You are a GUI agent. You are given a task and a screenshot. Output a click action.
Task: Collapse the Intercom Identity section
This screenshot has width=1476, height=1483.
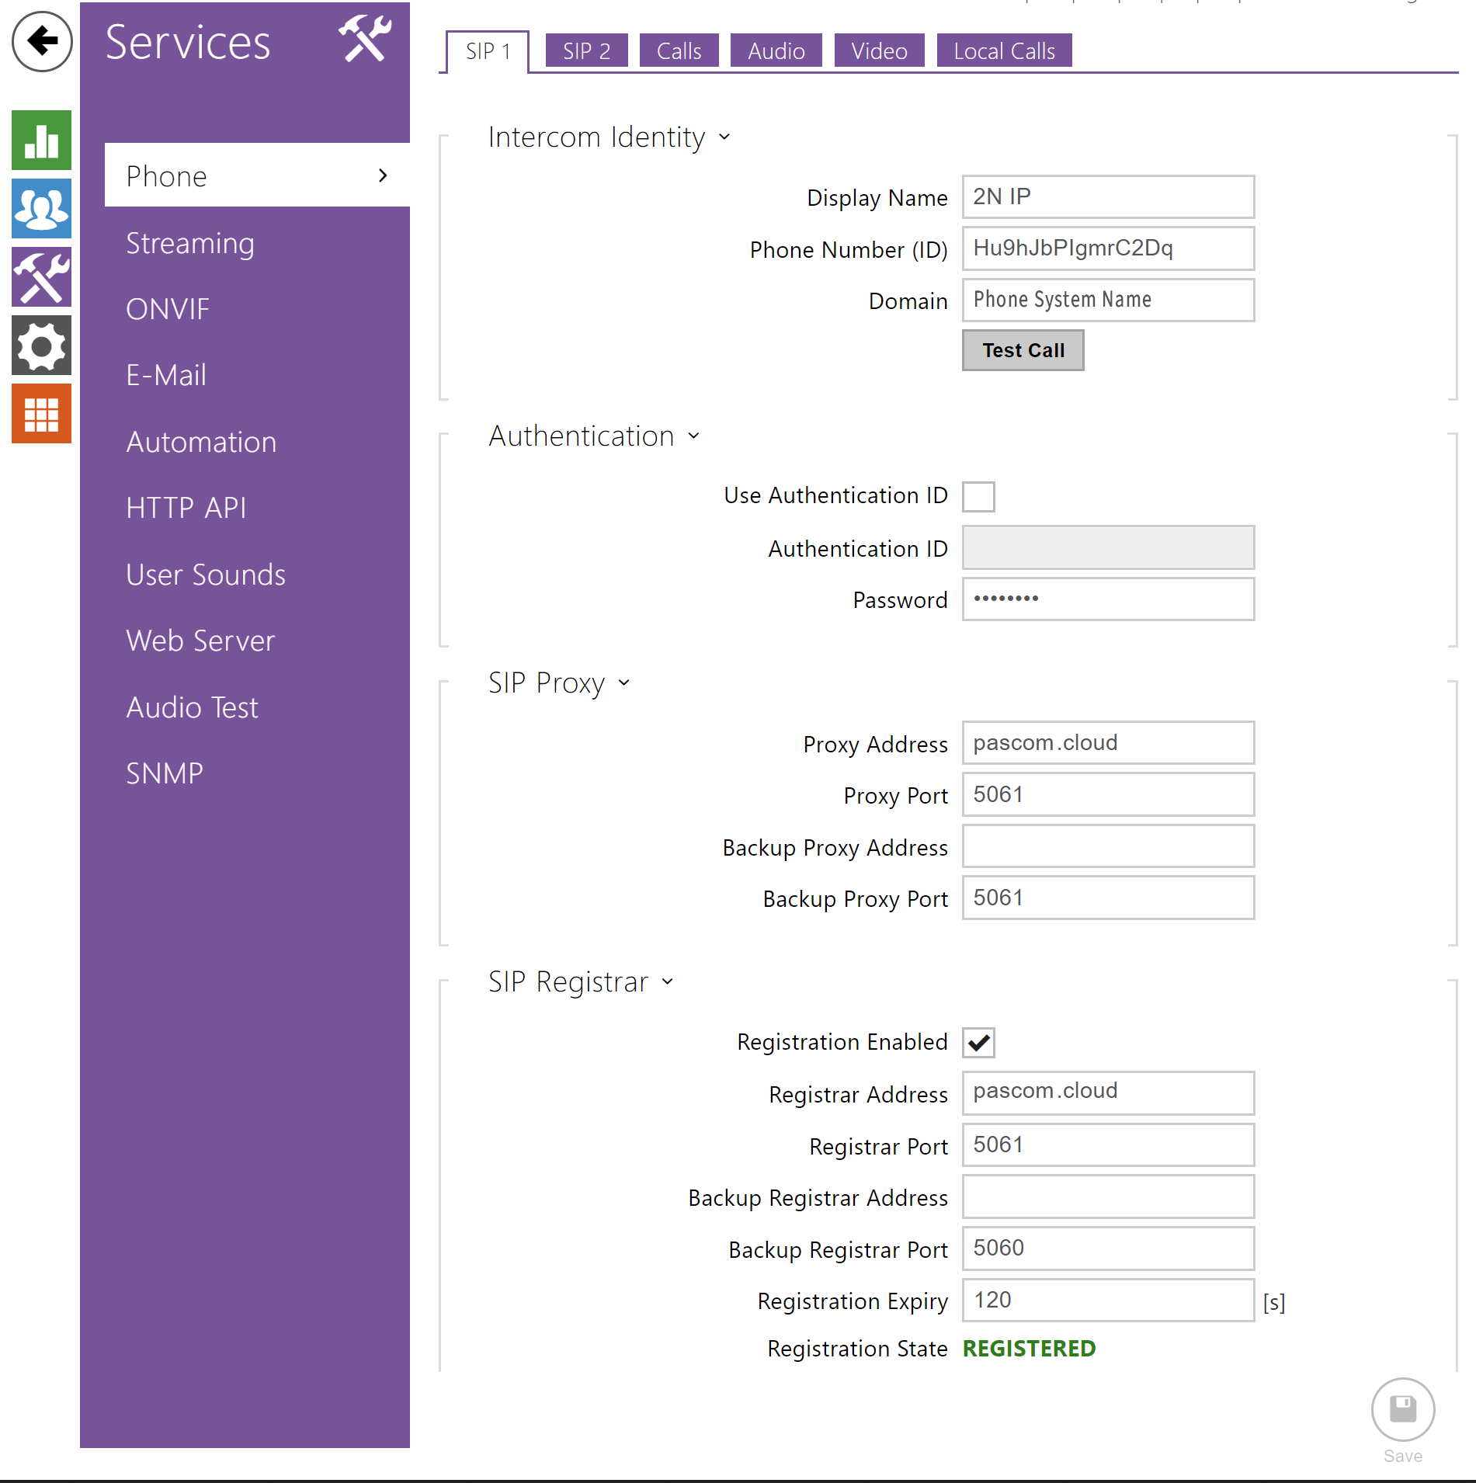(724, 137)
